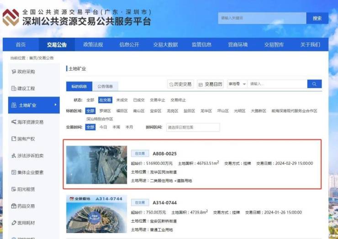Screen dimensions: 338x239
Task: Click the 涉法涉诉拍卖 gavel icon
Action: (13, 156)
